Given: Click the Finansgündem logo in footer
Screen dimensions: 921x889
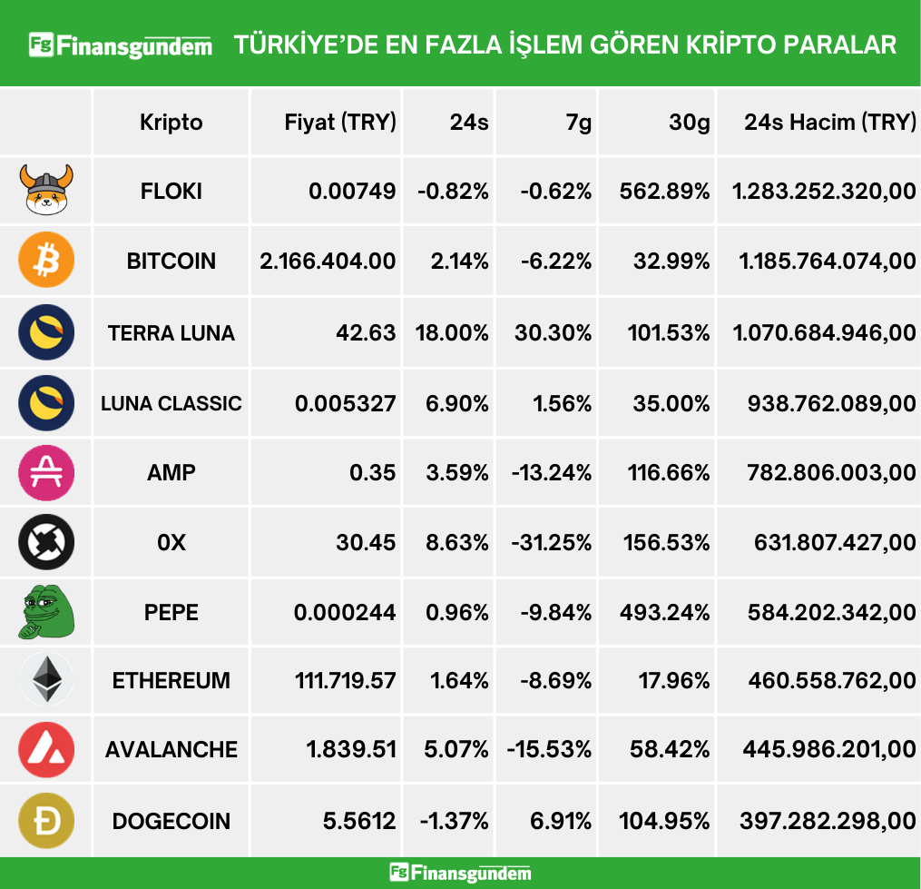Looking at the screenshot, I should [460, 873].
